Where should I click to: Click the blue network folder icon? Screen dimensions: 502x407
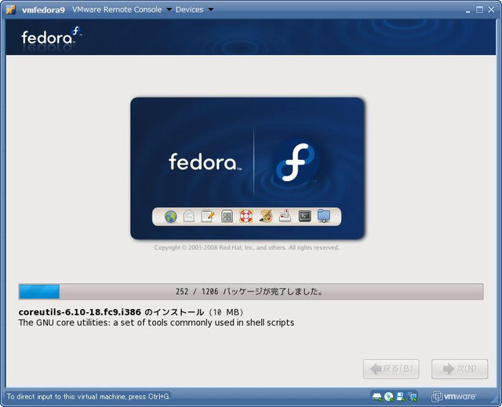(x=324, y=216)
